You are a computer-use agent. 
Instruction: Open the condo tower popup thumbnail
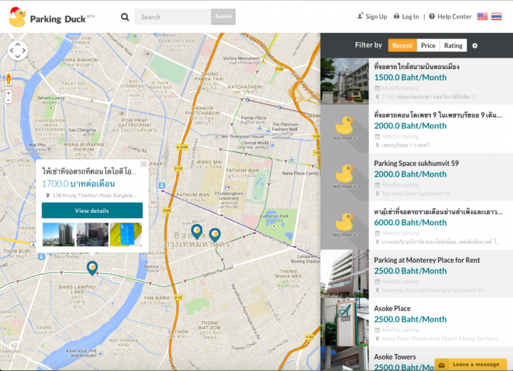(x=58, y=234)
